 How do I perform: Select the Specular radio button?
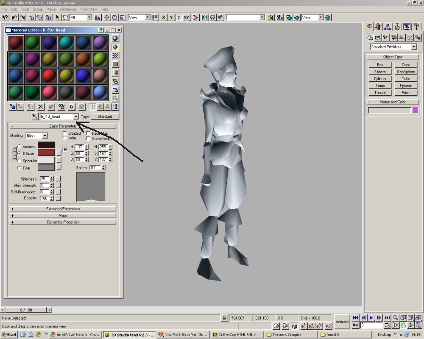pyautogui.click(x=19, y=161)
